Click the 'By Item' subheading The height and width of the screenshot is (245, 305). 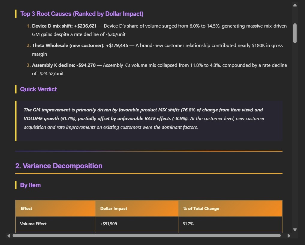point(30,185)
